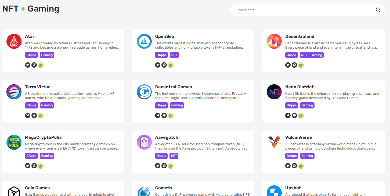Select DApps tag on Decentral.Games card
Image resolution: width=390 pixels, height=196 pixels.
(x=161, y=106)
